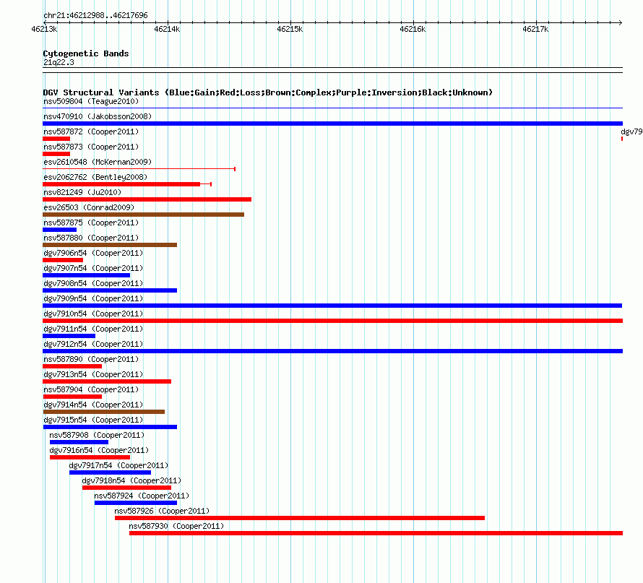Image resolution: width=643 pixels, height=583 pixels.
Task: Click dgv7915n54 (Cooper2011) label
Action: coord(93,420)
